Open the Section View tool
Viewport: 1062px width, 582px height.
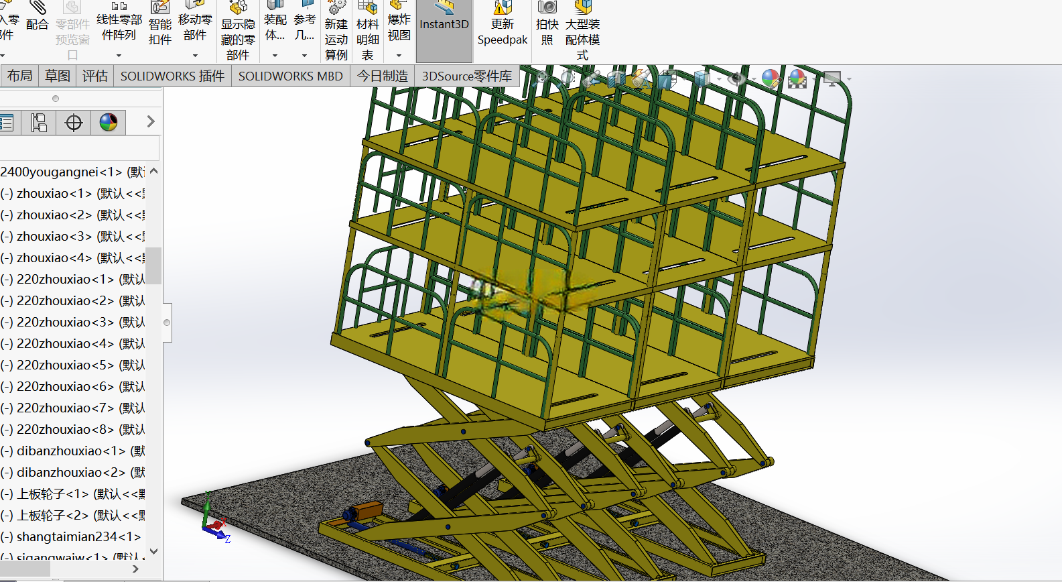(x=616, y=79)
